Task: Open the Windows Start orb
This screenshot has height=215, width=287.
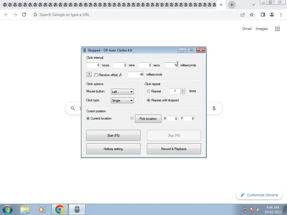Action: click(x=8, y=209)
